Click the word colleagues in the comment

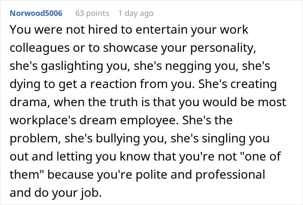coord(40,48)
